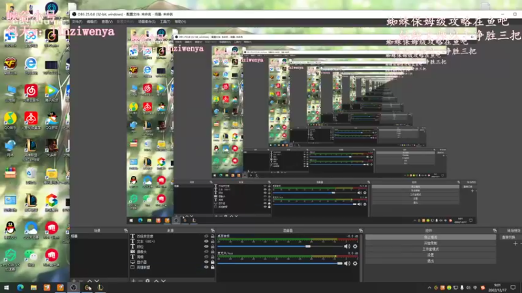Open Microsoft Edge from the taskbar
Image resolution: width=522 pixels, height=293 pixels.
coord(20,287)
